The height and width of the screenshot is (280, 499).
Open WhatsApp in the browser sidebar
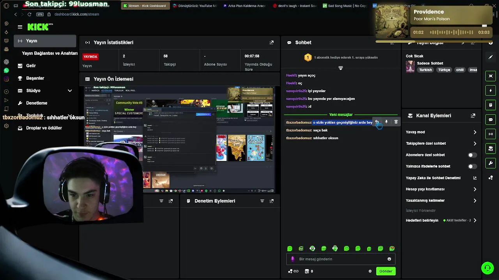pos(6,70)
